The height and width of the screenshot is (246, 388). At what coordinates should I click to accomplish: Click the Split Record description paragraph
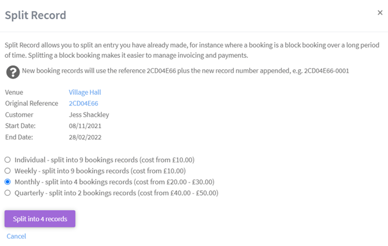pyautogui.click(x=191, y=50)
